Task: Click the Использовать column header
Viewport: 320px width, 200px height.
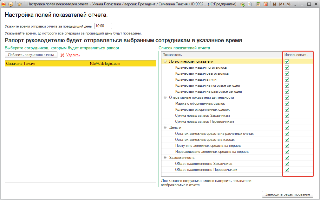Action: click(298, 55)
